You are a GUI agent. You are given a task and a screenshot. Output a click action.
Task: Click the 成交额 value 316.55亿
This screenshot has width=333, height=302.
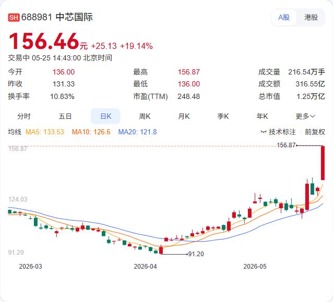(x=310, y=84)
